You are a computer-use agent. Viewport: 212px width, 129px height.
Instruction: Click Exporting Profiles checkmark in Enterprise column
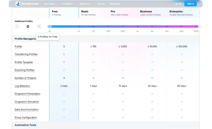[182, 70]
